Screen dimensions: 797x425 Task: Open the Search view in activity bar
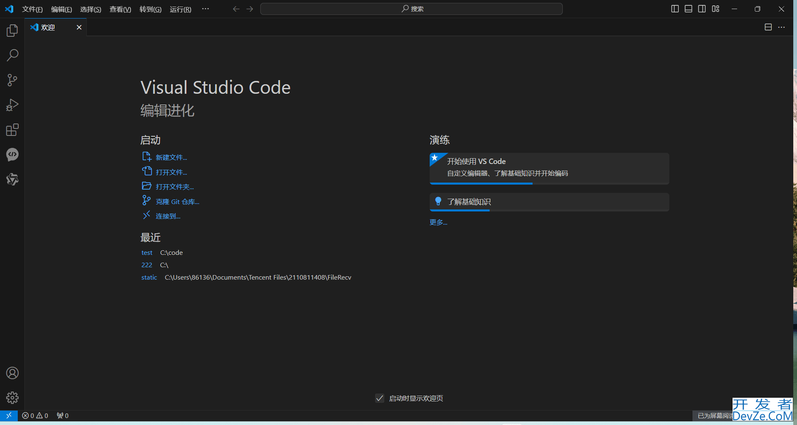point(12,55)
